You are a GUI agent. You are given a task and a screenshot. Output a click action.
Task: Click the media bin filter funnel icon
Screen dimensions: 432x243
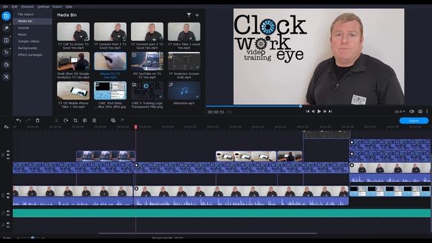tap(189, 15)
